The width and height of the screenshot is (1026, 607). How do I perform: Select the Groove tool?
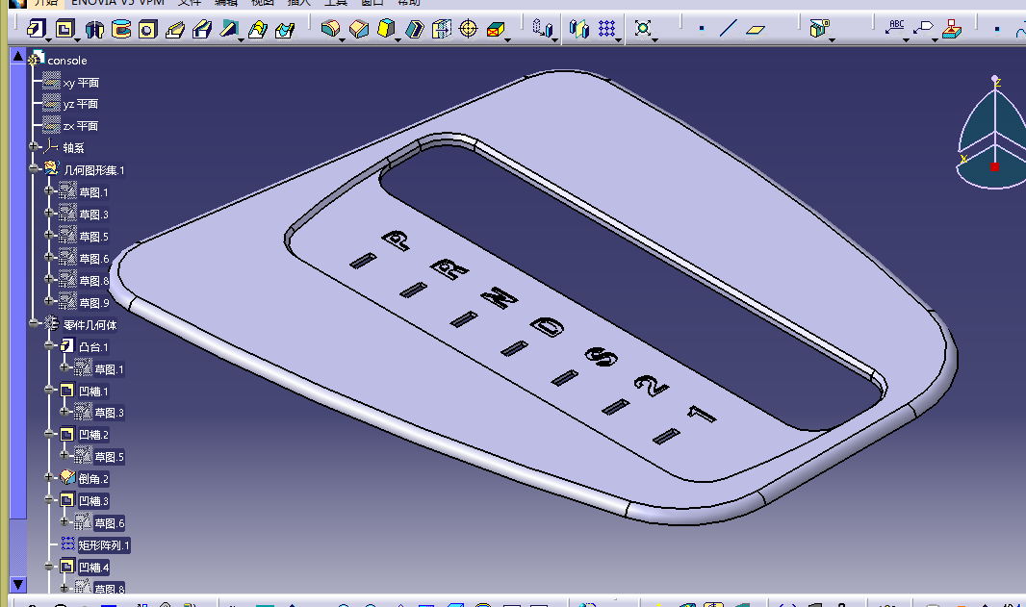click(121, 29)
